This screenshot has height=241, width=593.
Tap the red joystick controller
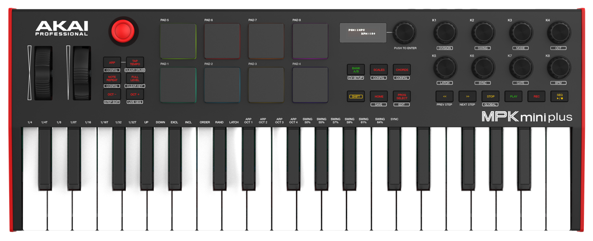[123, 31]
